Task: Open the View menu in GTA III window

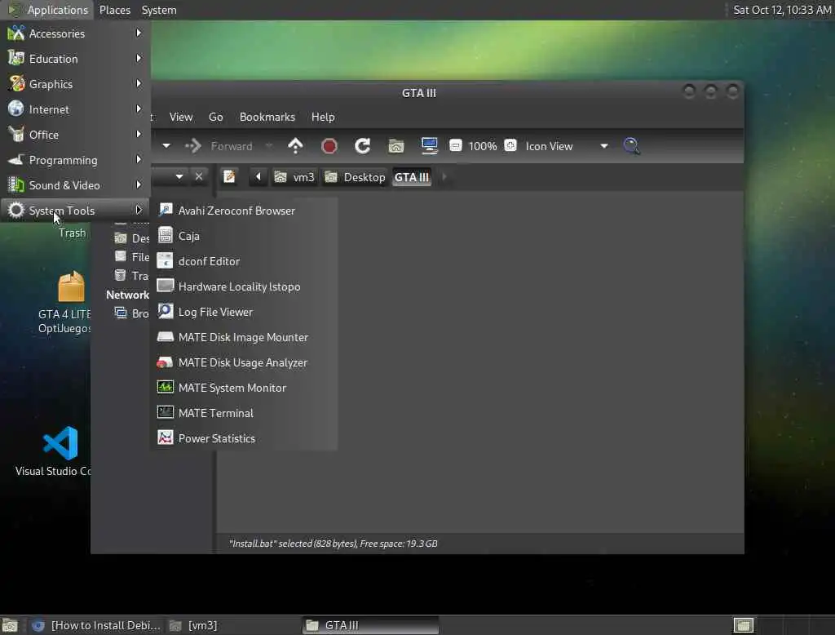Action: click(x=181, y=117)
